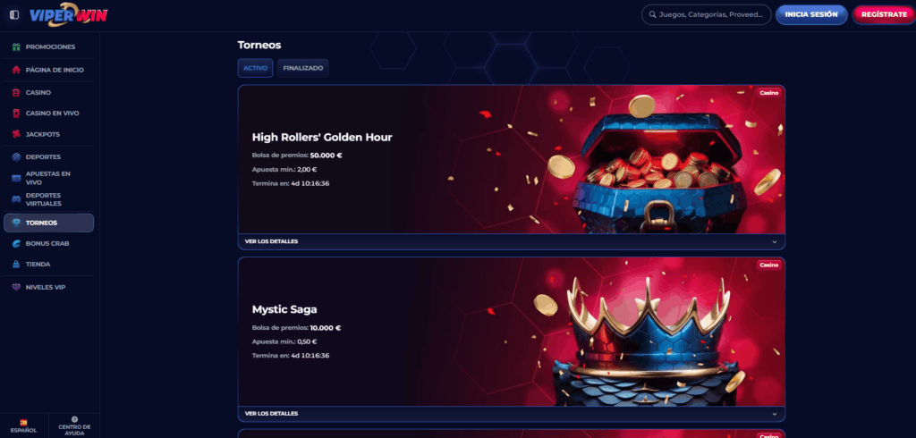Open Español language selector
The height and width of the screenshot is (438, 916).
click(23, 425)
